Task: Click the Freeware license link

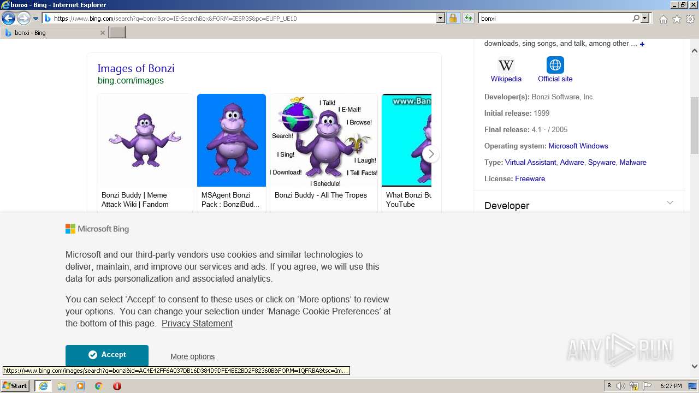Action: click(530, 178)
